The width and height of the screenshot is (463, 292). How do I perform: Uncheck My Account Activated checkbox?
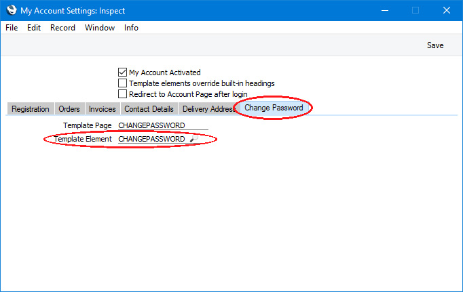point(122,72)
